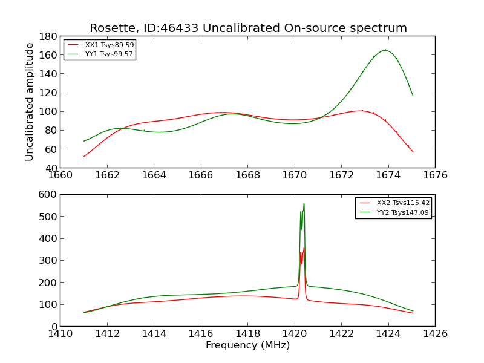
Task: Click the "Uncalibrated amplitude" y-axis label
Action: (x=29, y=102)
